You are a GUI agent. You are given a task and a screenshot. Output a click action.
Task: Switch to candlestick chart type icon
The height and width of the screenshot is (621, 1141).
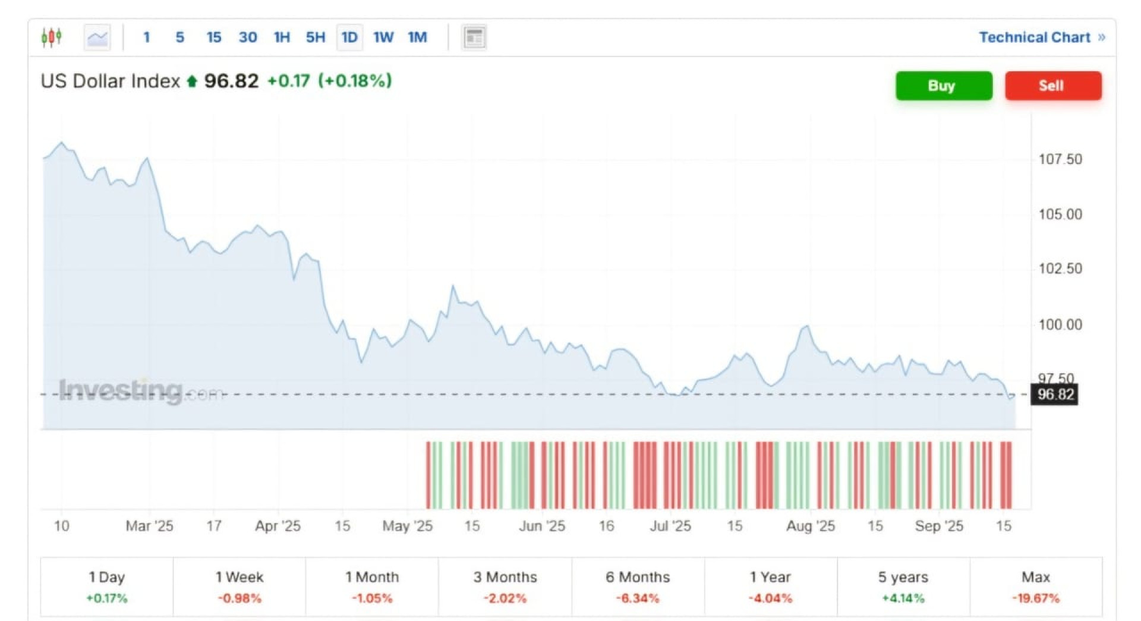click(52, 37)
